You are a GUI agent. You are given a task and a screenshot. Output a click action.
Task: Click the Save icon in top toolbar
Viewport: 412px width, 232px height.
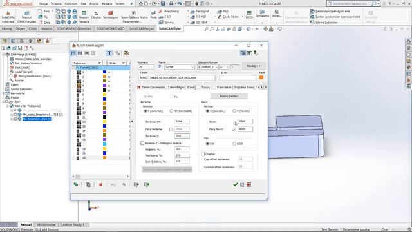(x=163, y=4)
